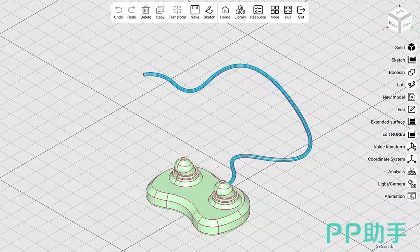Open Light/Camera settings
Screen dimensions: 420x252
pyautogui.click(x=411, y=184)
